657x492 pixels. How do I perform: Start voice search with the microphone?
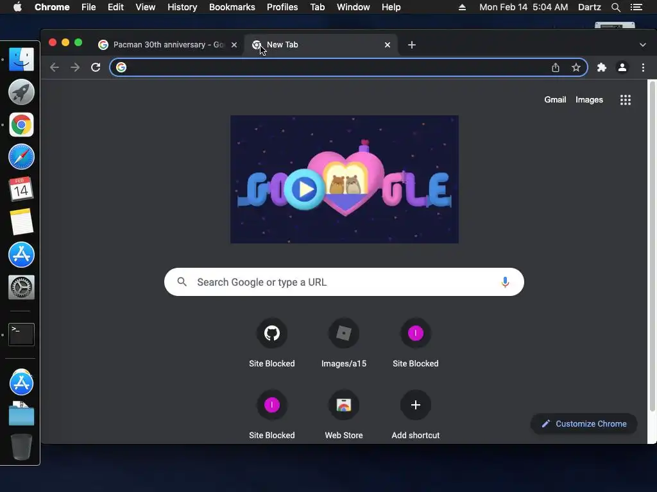coord(506,282)
